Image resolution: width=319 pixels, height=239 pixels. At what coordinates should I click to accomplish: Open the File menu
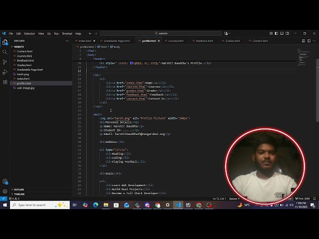pyautogui.click(x=11, y=33)
